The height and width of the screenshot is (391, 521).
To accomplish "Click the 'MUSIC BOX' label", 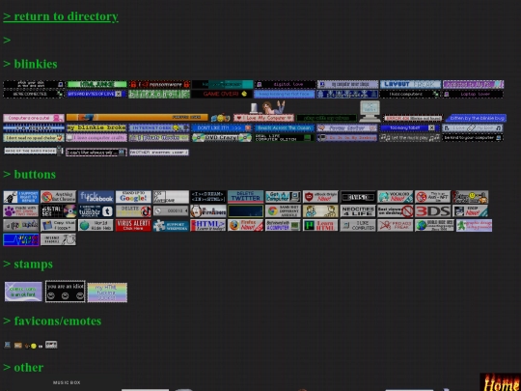I will [x=67, y=382].
